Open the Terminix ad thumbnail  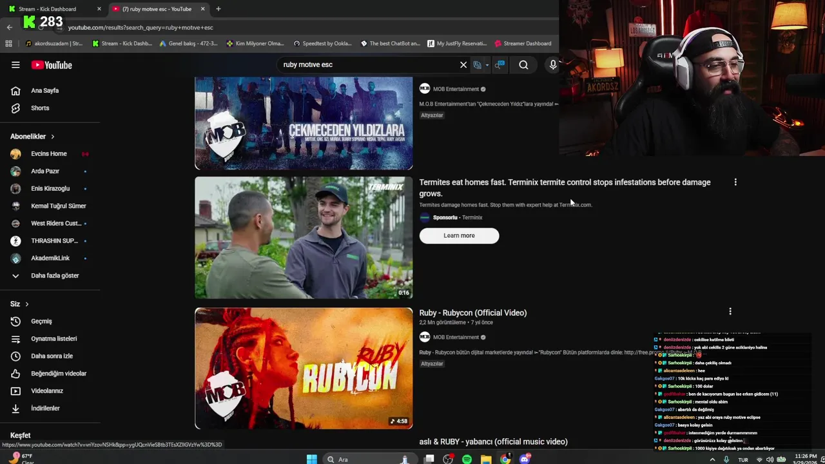coord(304,238)
